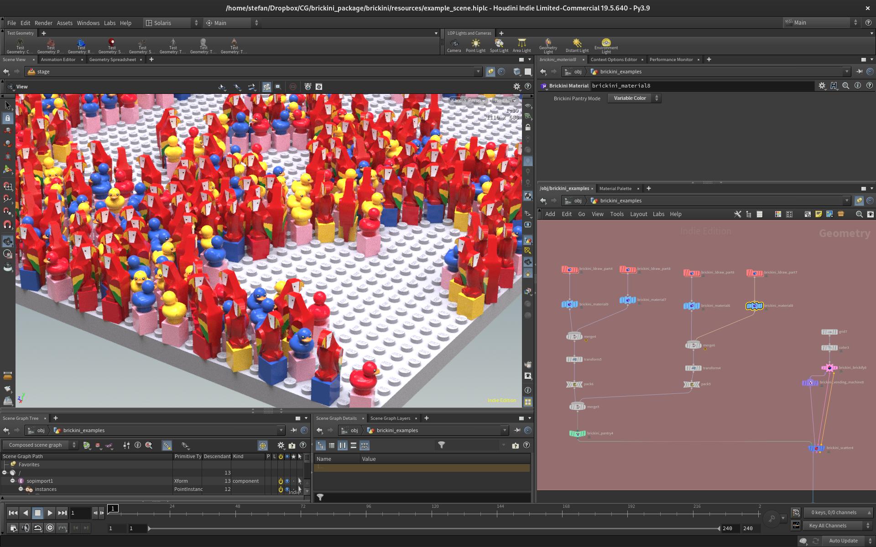Viewport: 876px width, 547px height.
Task: Collapse the instances tree row
Action: (21, 489)
